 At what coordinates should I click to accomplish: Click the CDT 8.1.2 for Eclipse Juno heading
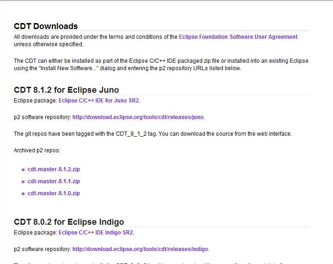pos(66,90)
